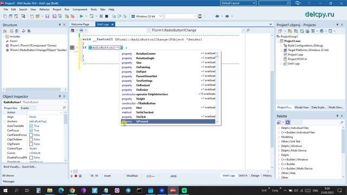
Task: Close the Structure panel
Action: [65, 25]
